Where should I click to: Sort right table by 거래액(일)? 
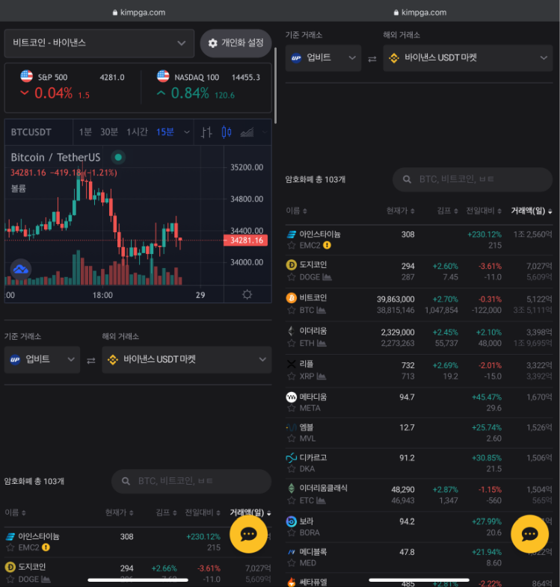(532, 211)
